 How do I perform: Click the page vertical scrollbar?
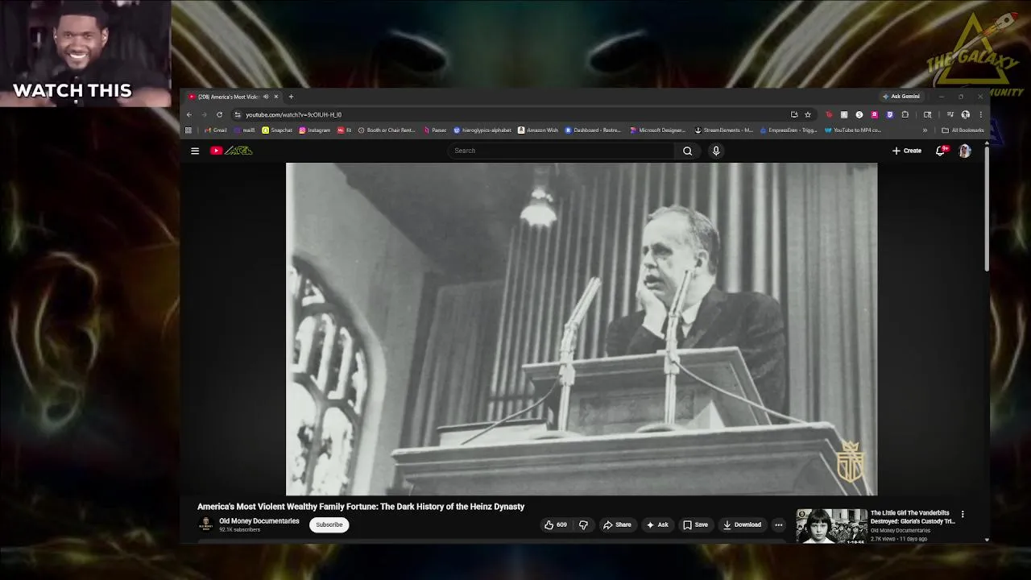pos(987,208)
